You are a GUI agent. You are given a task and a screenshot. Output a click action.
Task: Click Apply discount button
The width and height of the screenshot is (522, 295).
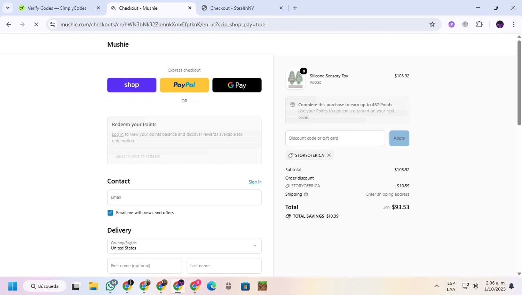pyautogui.click(x=399, y=138)
